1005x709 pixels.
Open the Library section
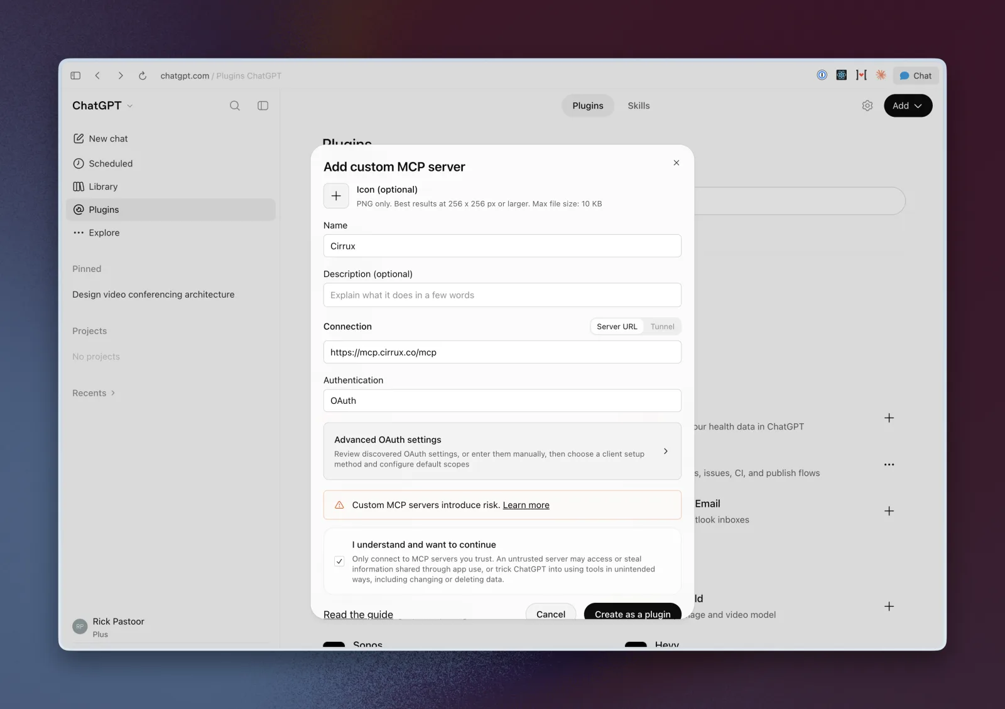[170, 187]
